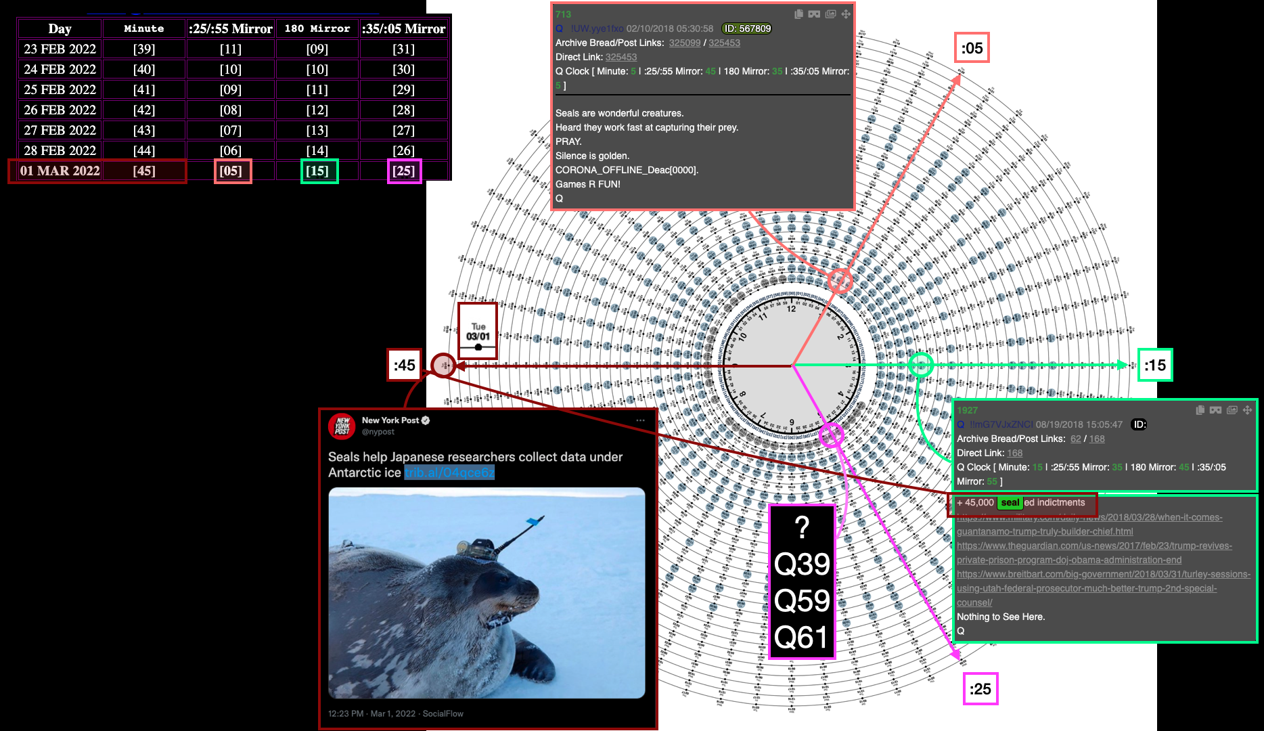1264x731 pixels.
Task: Click the ':25/:55 Mirror' column header
Action: pos(231,28)
